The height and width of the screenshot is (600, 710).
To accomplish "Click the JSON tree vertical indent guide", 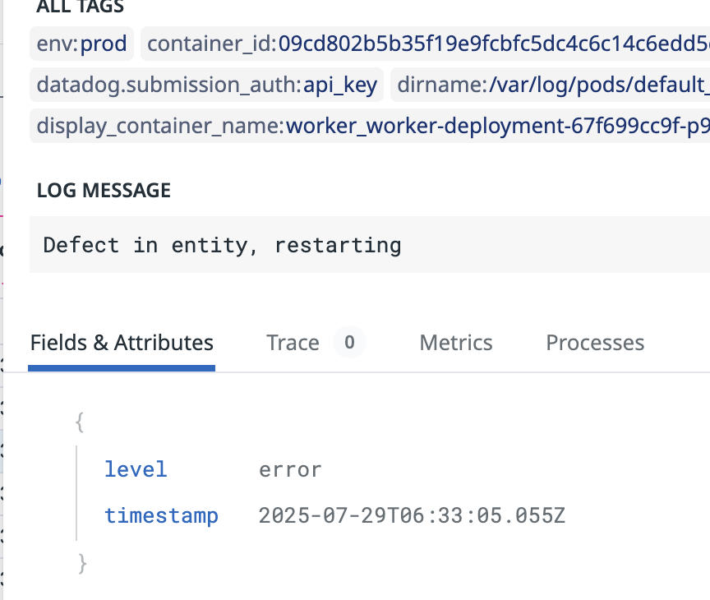I will [76, 493].
